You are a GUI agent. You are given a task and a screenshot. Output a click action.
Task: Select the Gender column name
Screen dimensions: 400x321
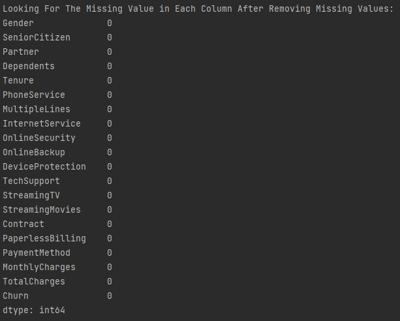point(18,23)
